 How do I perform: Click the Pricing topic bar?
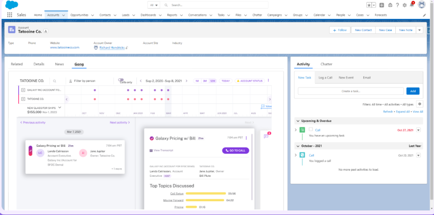point(191,207)
